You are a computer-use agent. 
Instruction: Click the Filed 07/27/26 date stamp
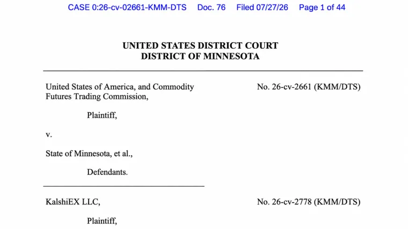[x=262, y=7]
